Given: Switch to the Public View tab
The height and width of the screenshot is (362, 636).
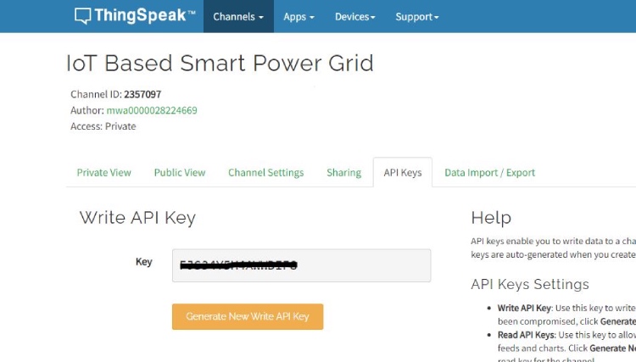Looking at the screenshot, I should pyautogui.click(x=180, y=173).
